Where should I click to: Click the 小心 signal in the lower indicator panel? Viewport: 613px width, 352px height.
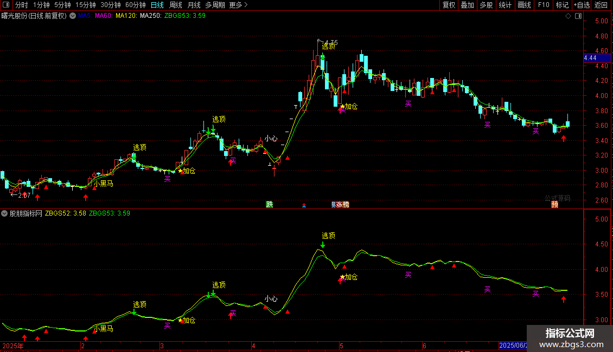(x=271, y=299)
